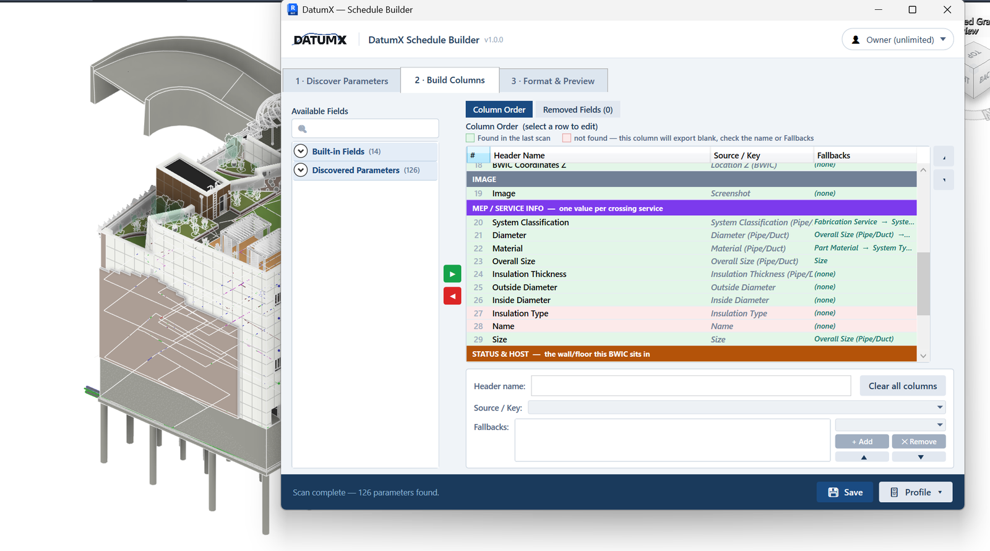This screenshot has width=990, height=551.
Task: Click the column list scroll-up arrow
Action: click(923, 170)
